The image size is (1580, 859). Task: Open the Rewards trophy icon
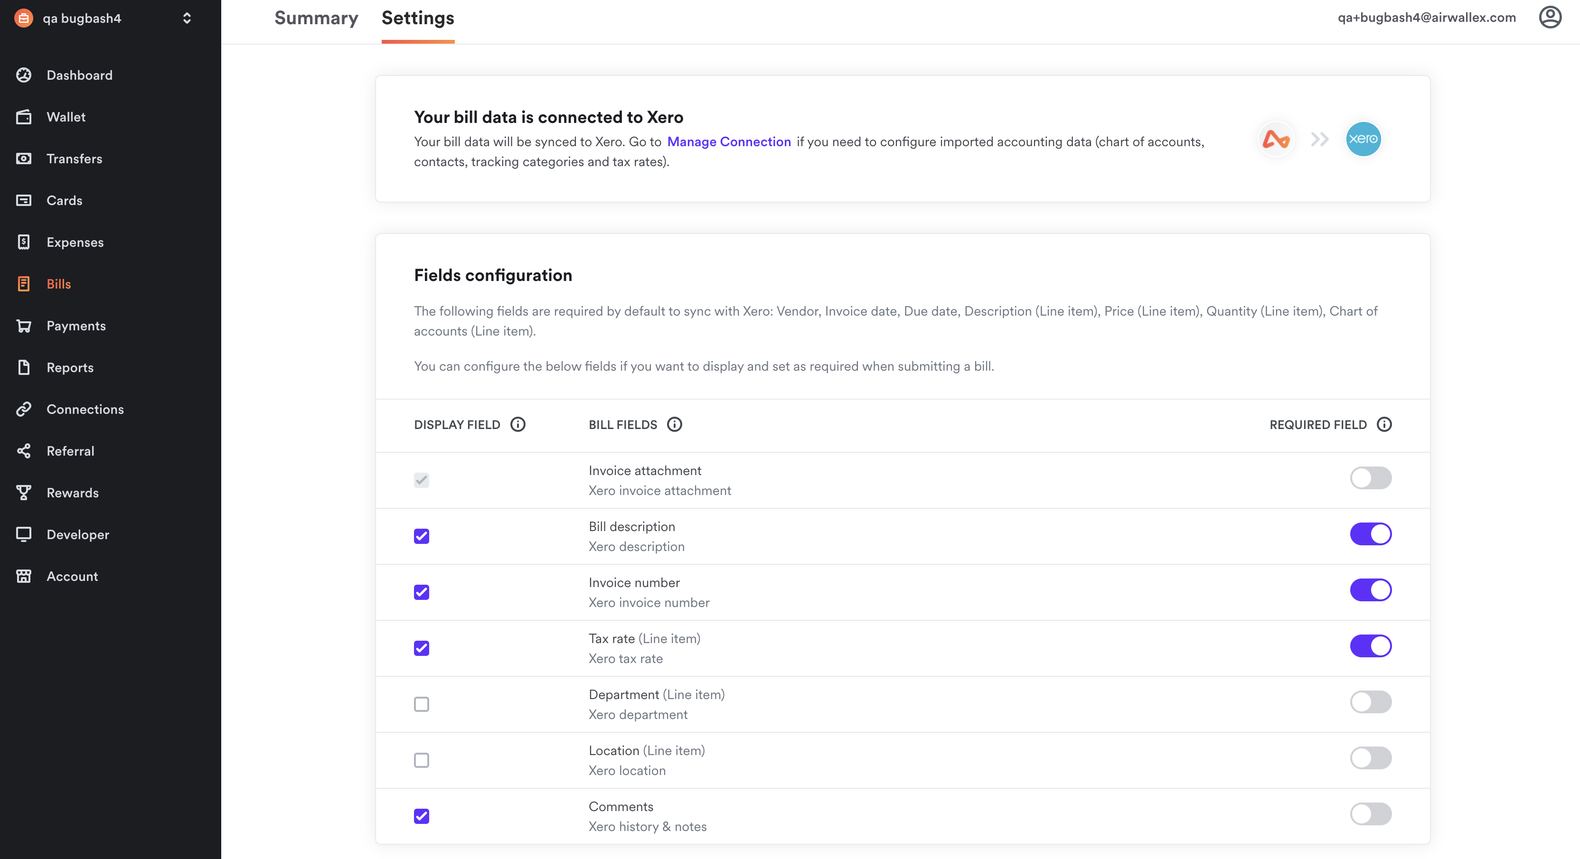click(23, 492)
